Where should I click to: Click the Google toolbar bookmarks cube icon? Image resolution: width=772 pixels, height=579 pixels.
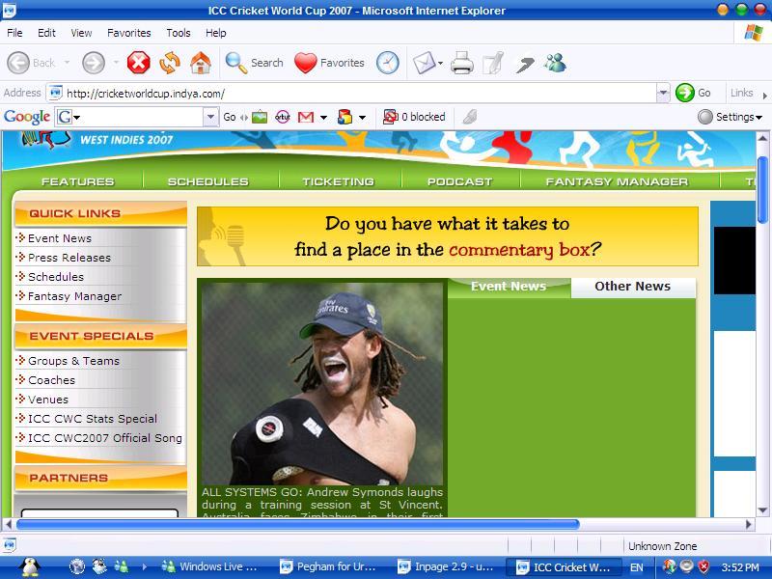click(345, 117)
